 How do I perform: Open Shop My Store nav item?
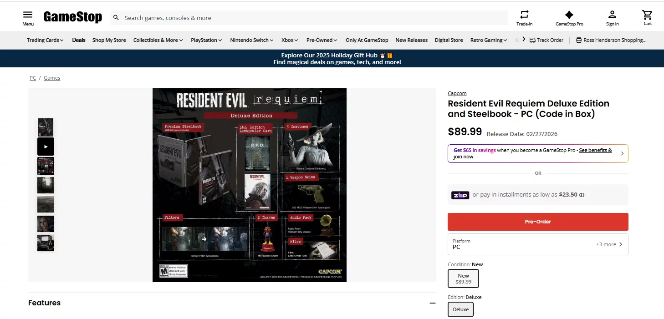pyautogui.click(x=109, y=40)
